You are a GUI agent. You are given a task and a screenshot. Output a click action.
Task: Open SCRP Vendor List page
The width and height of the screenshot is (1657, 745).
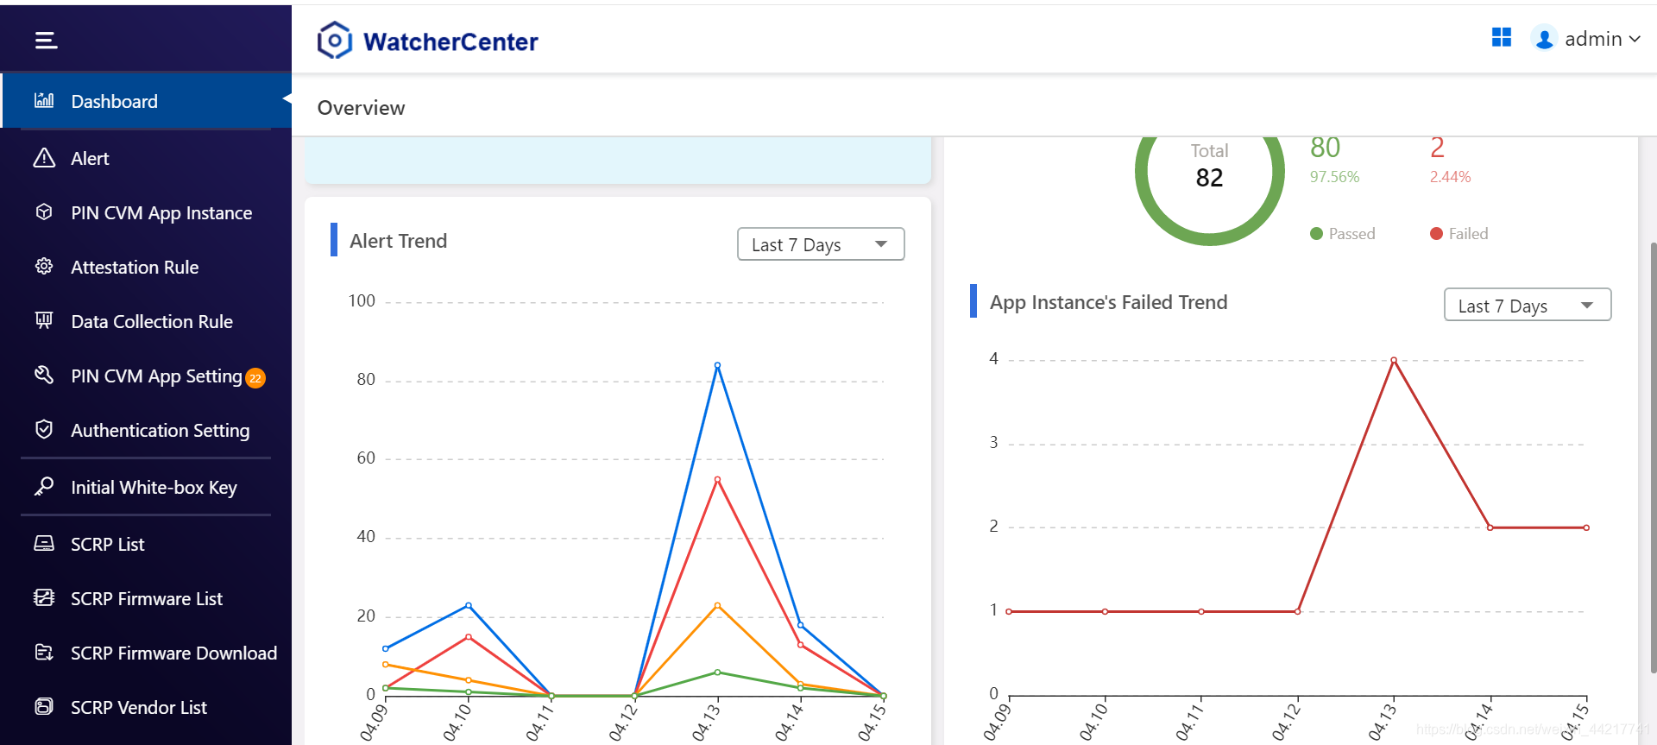tap(146, 707)
